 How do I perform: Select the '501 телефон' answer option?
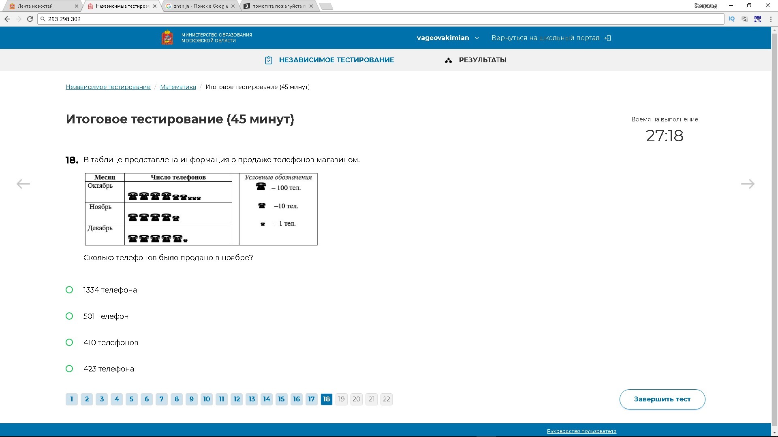(x=69, y=316)
